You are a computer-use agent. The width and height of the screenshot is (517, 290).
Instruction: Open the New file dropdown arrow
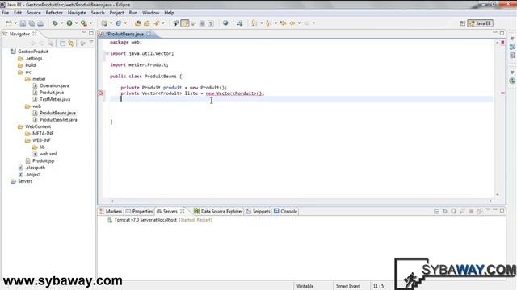coord(15,23)
